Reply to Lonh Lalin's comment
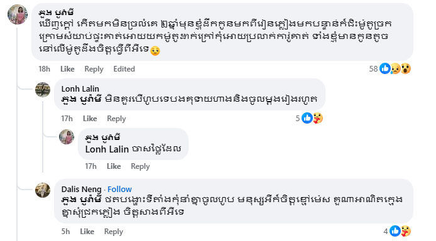The height and width of the screenshot is (241, 436). pos(116,119)
